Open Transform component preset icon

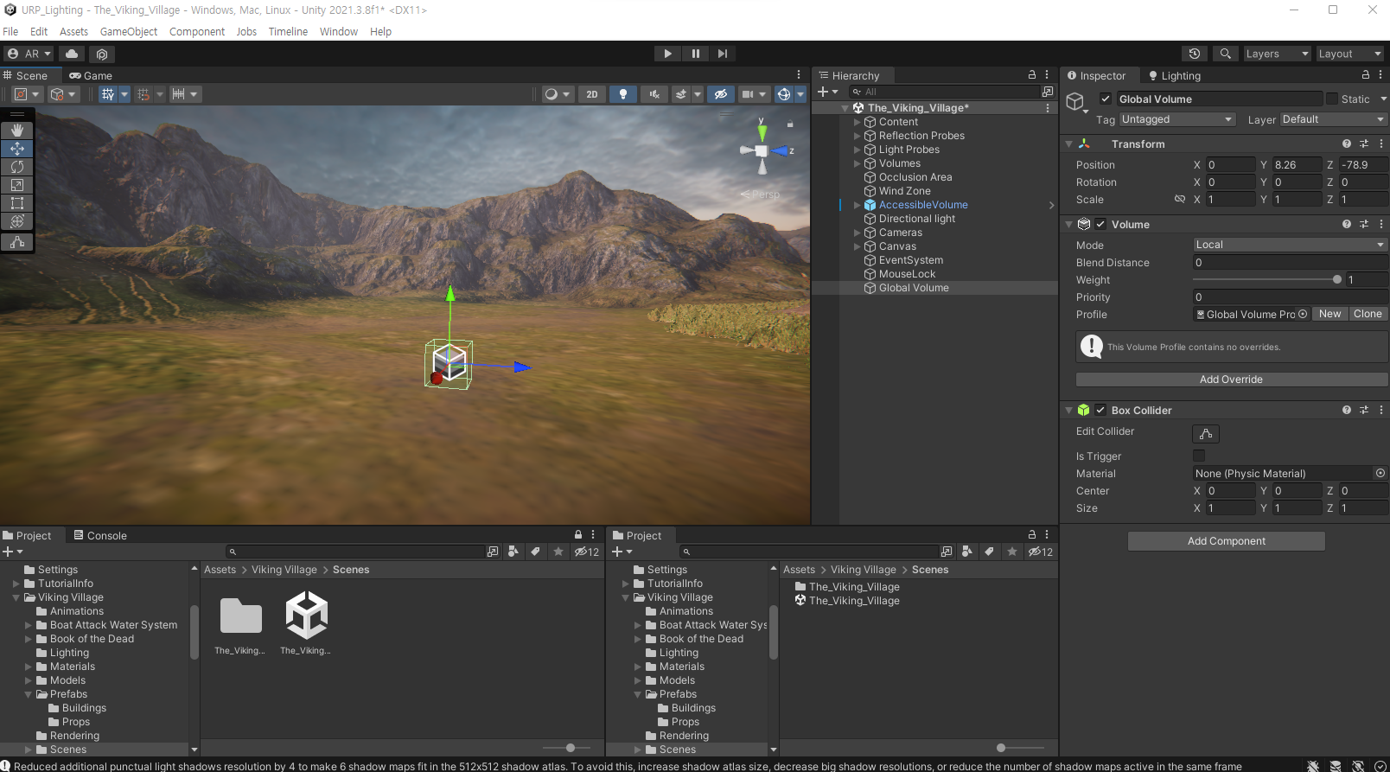(x=1364, y=144)
